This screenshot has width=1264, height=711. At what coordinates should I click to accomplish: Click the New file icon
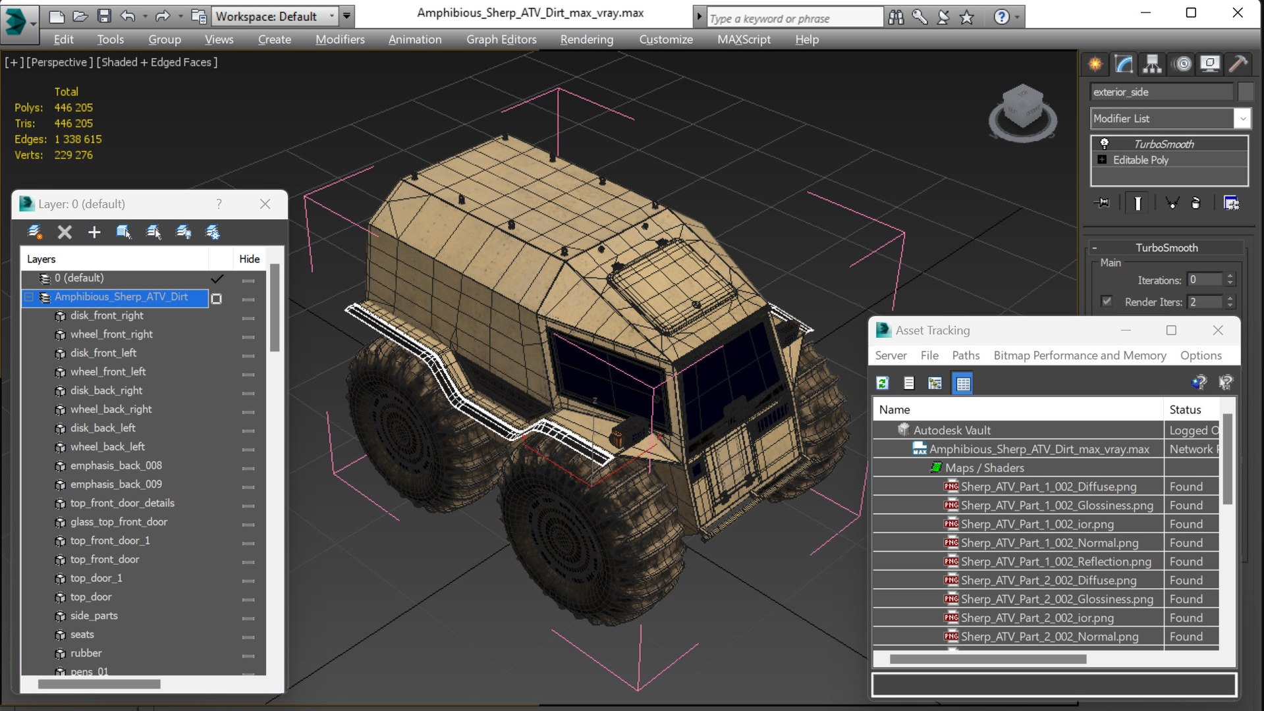tap(57, 16)
